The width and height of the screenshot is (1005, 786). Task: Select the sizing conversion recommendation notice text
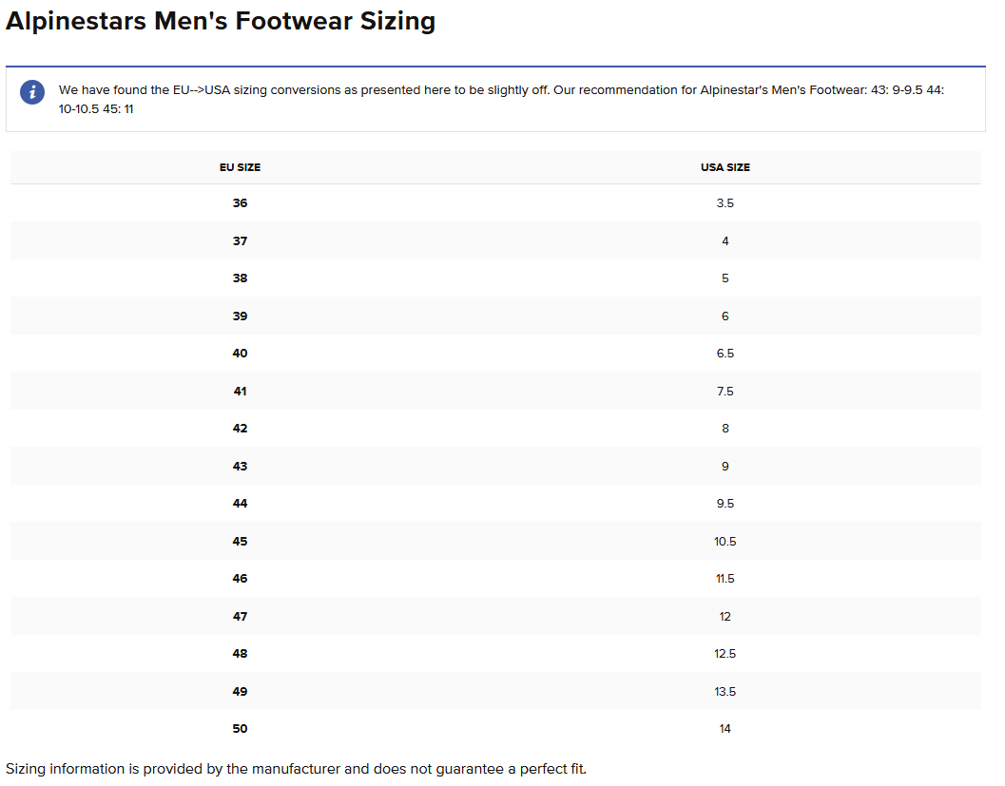[500, 99]
